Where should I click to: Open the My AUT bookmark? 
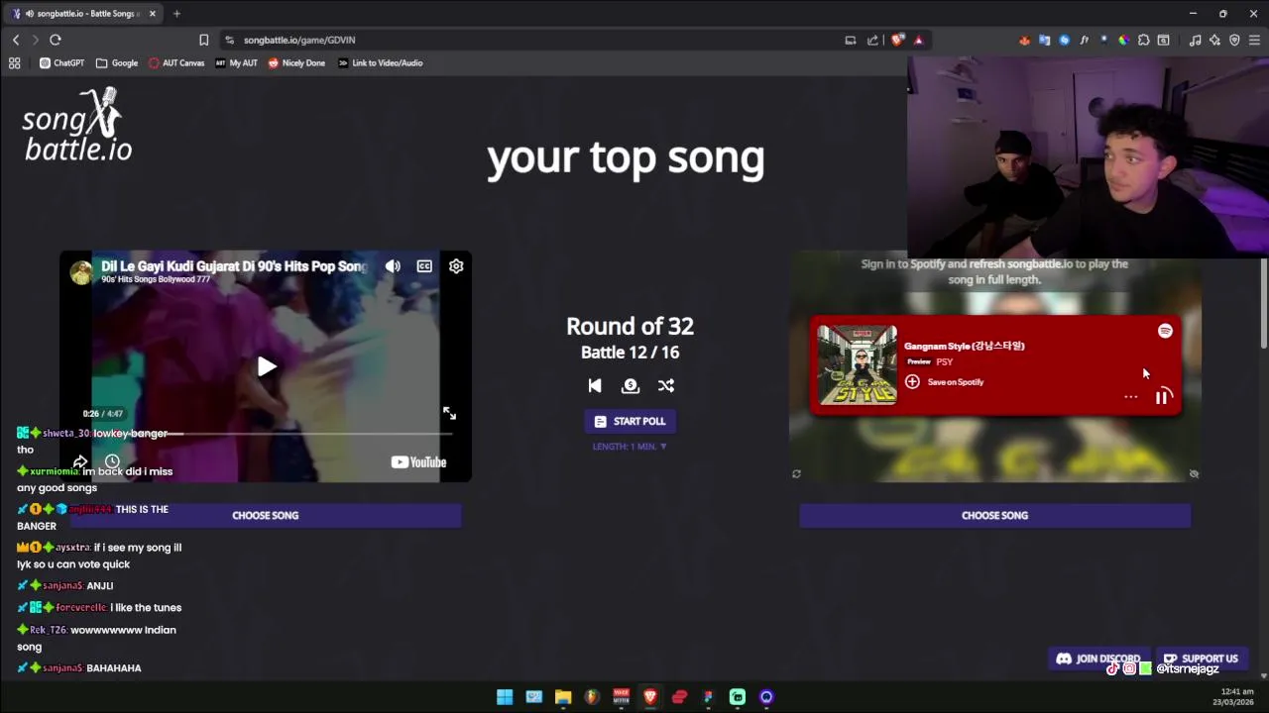(x=237, y=62)
